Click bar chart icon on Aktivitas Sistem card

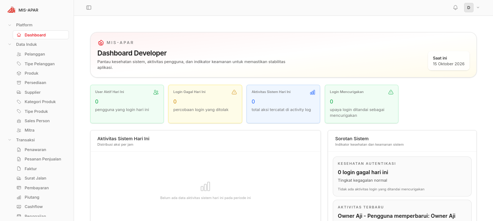313,92
